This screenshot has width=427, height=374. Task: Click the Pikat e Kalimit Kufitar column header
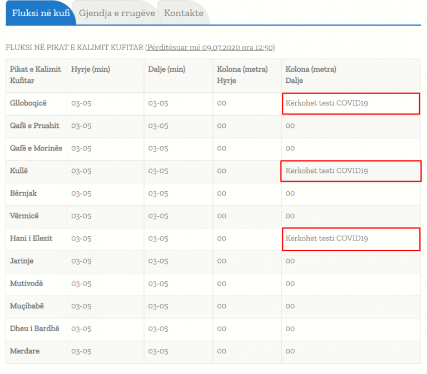pos(36,75)
